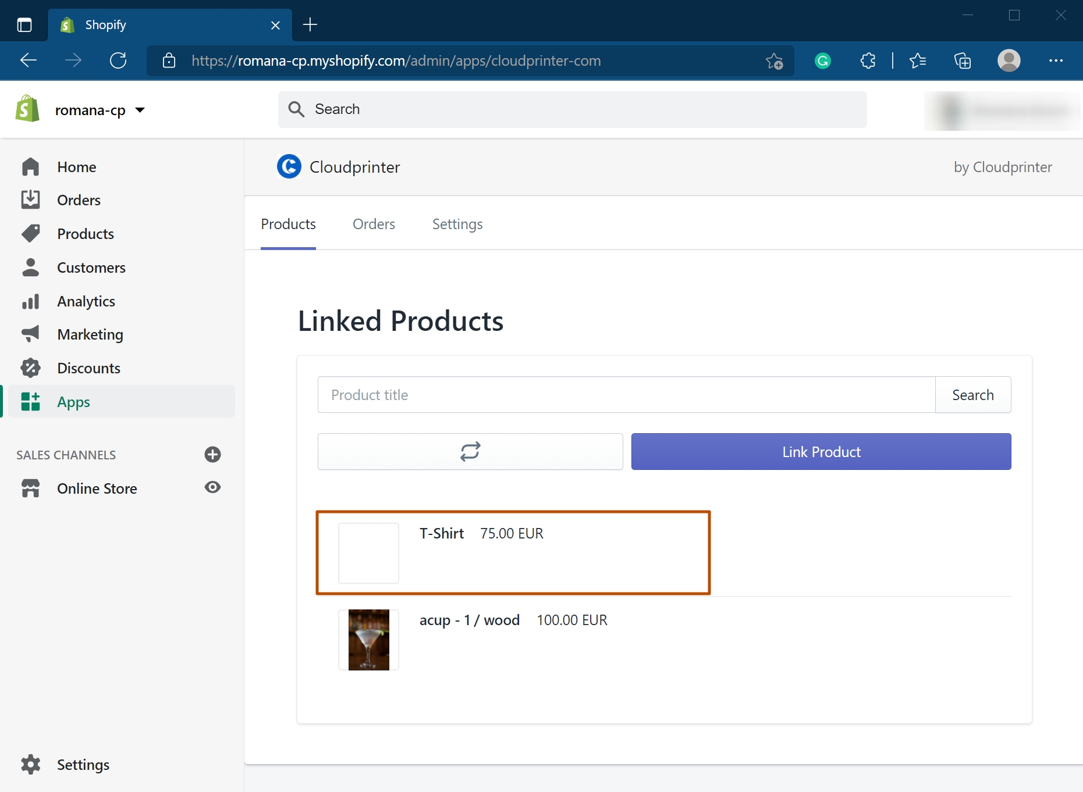Click the acup cocktail glass thumbnail

click(x=368, y=640)
